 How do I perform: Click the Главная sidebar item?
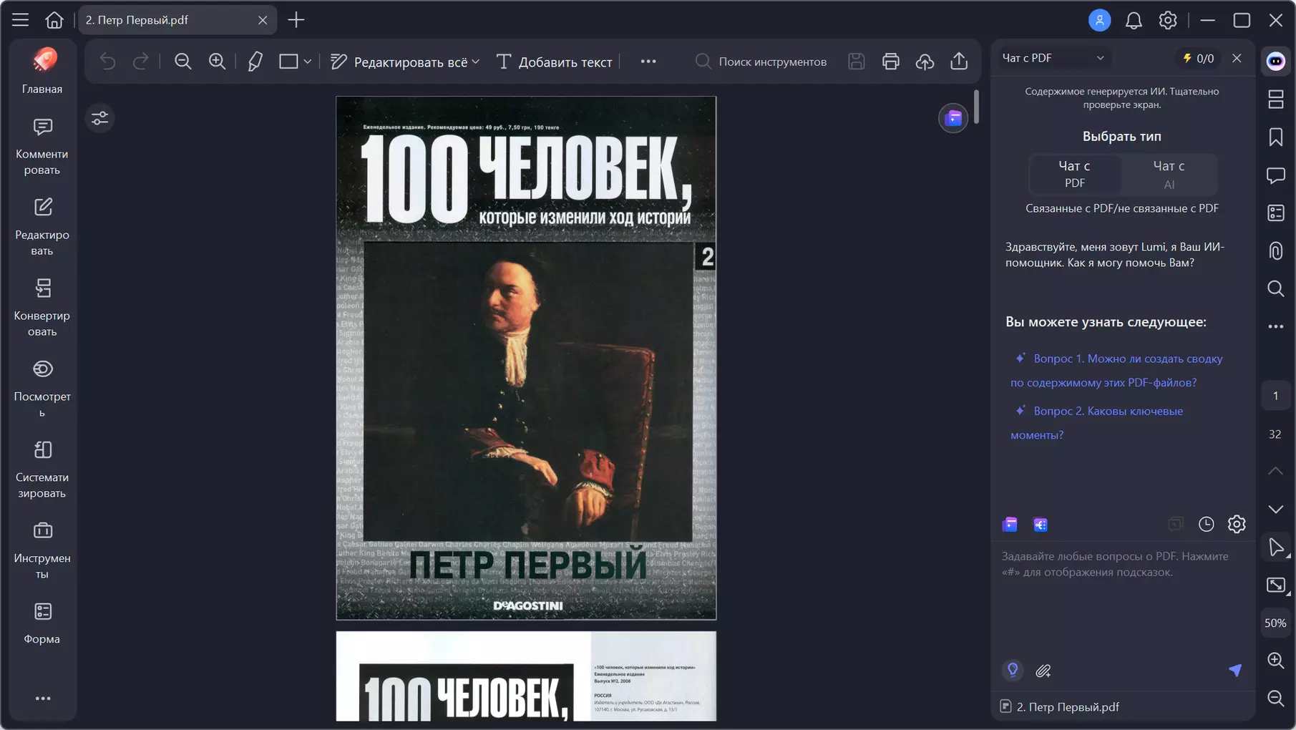[x=42, y=71]
